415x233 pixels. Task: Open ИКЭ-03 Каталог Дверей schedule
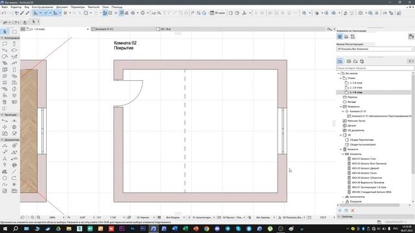coord(365,168)
